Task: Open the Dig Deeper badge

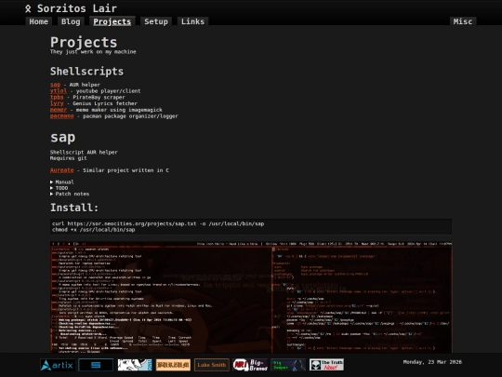Action: click(x=288, y=365)
